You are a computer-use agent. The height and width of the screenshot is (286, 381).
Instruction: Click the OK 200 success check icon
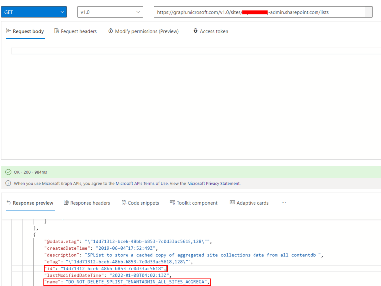[8, 172]
